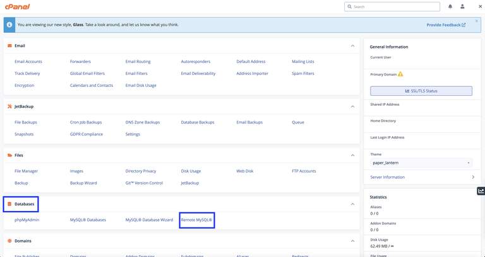
Task: Expand Server Information chevron
Action: [x=473, y=177]
